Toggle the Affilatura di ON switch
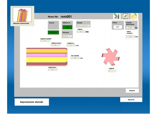157x114 pixels. click(x=67, y=27)
